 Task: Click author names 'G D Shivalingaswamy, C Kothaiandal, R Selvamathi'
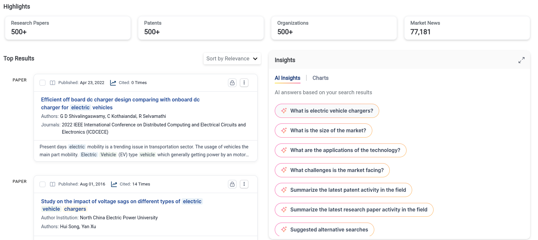click(x=113, y=116)
